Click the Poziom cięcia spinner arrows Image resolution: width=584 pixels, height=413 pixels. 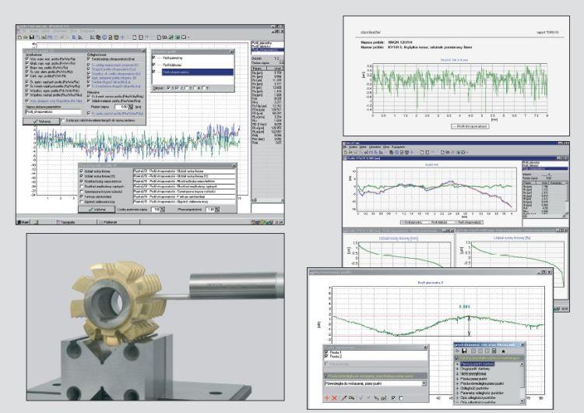pyautogui.click(x=131, y=107)
